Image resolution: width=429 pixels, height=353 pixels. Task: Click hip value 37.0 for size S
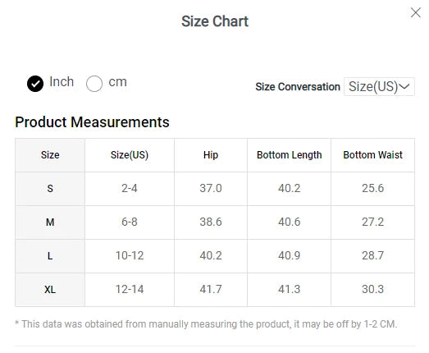click(x=211, y=189)
